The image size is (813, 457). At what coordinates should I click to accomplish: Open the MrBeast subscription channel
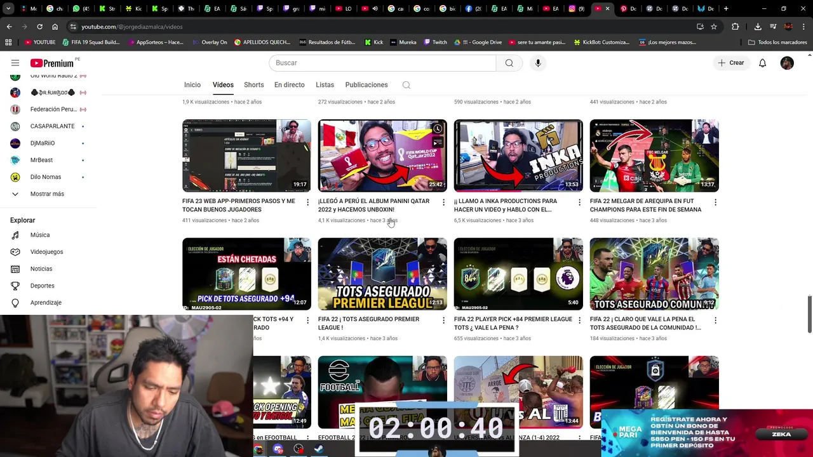(41, 160)
